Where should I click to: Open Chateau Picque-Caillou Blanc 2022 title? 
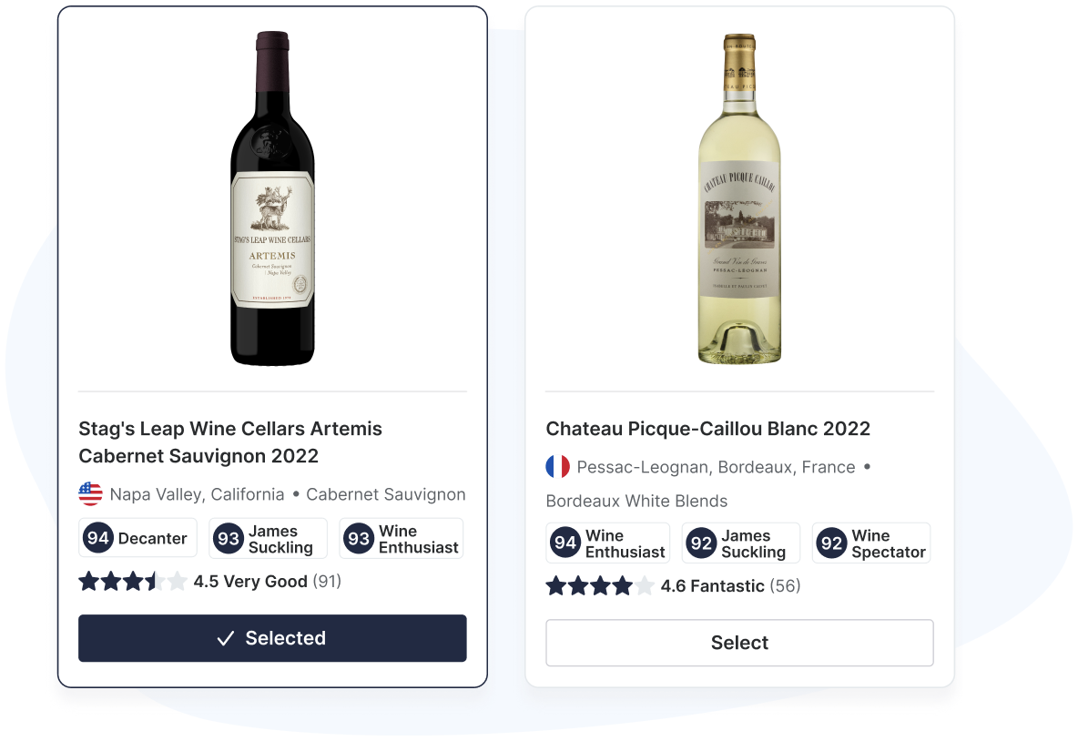point(707,429)
